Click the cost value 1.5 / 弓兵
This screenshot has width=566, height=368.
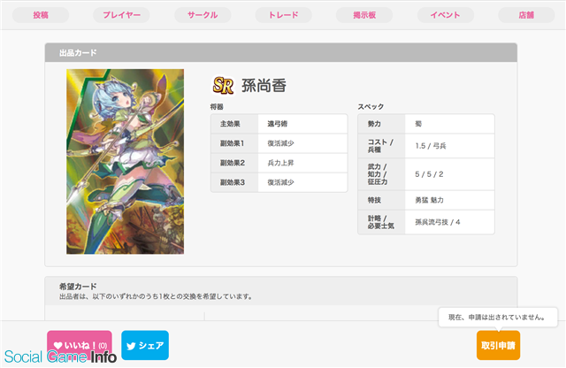pyautogui.click(x=431, y=146)
